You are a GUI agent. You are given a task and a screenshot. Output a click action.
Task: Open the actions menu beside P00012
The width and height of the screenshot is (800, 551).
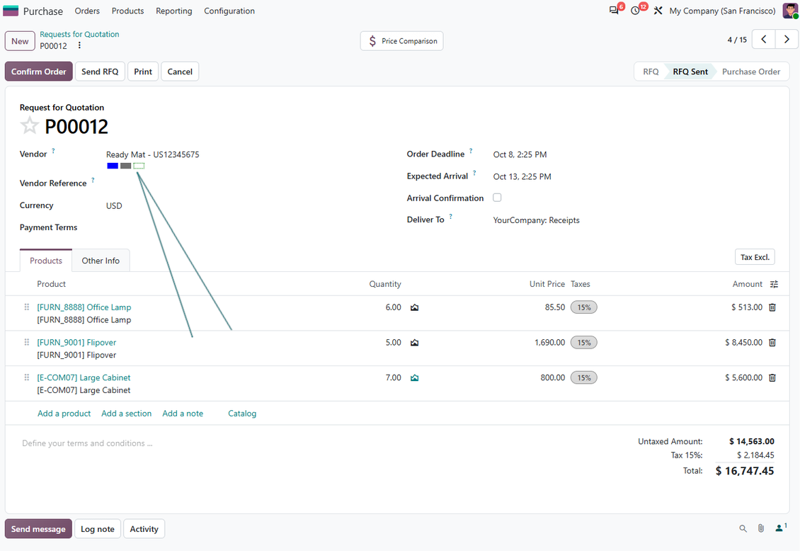pyautogui.click(x=79, y=45)
